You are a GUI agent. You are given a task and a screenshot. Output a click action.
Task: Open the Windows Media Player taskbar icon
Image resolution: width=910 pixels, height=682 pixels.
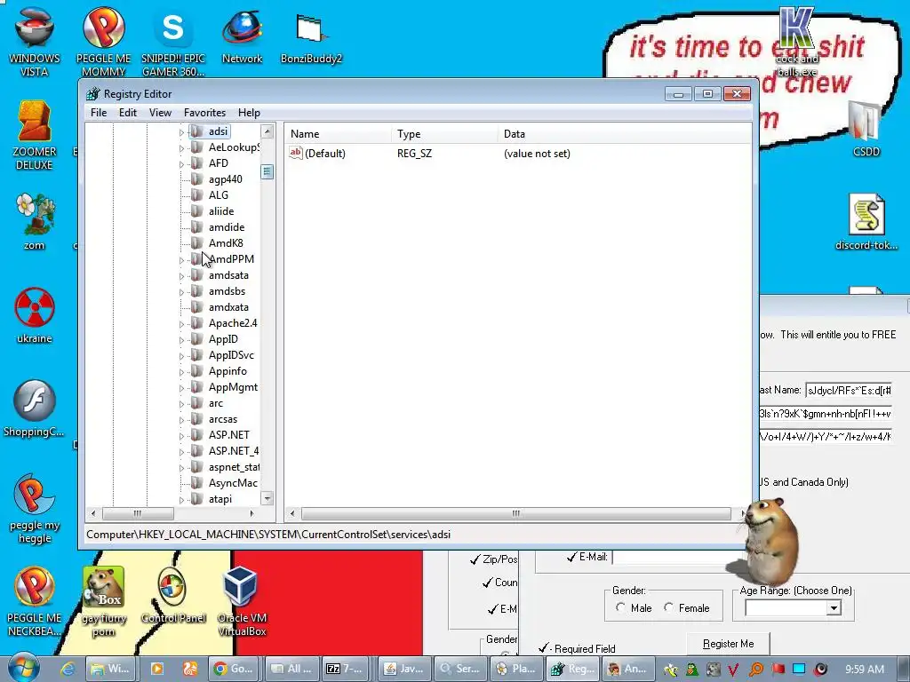(x=156, y=669)
